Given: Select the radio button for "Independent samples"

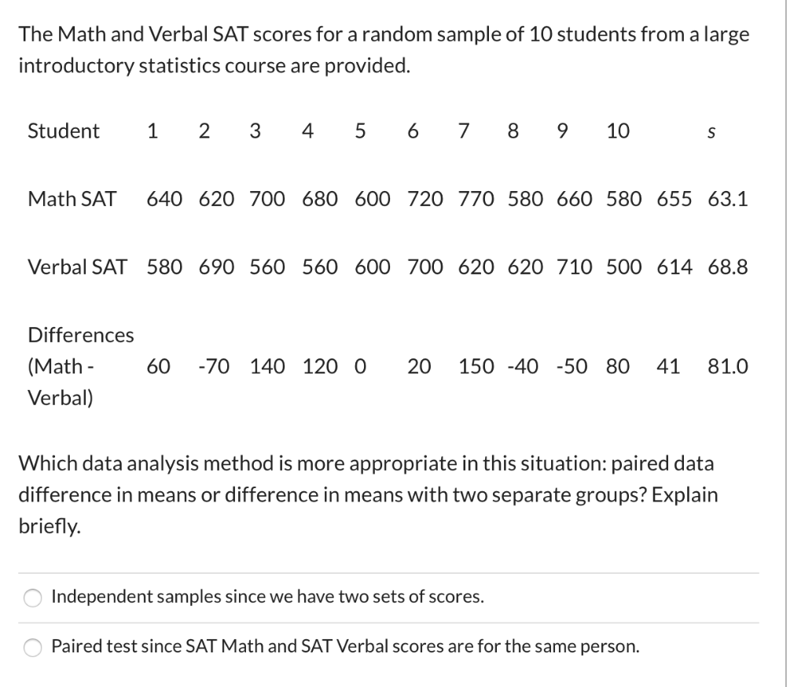Looking at the screenshot, I should point(31,599).
